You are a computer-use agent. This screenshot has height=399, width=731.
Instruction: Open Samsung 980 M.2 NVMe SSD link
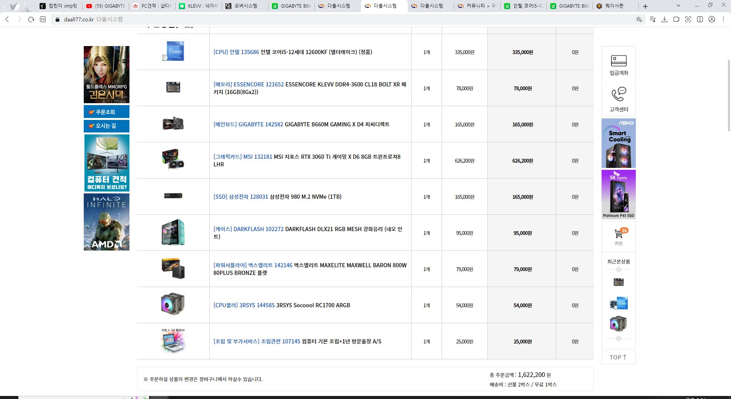[x=278, y=197]
